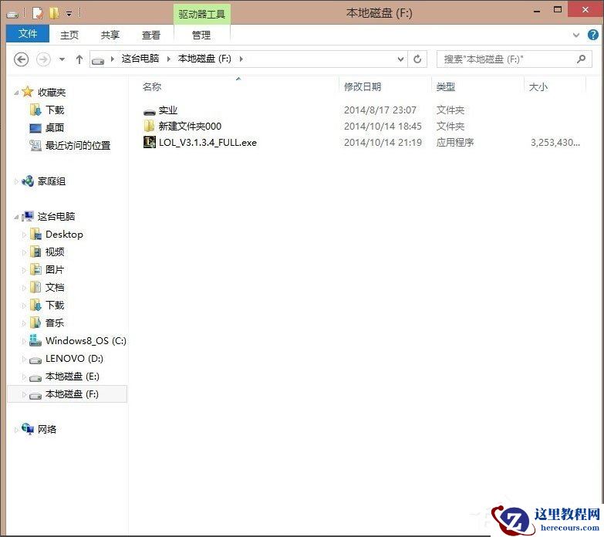Open 本地磁盘 (E:) in the navigation pane

click(x=73, y=377)
